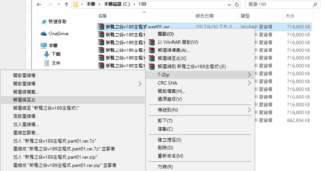Open the recent locations dropdown arrow

tap(59, 4)
